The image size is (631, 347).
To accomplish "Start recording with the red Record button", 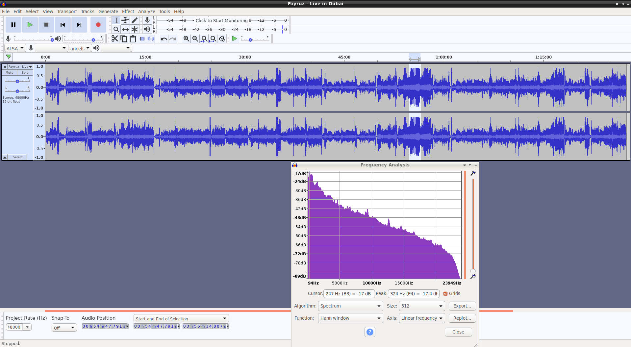I will point(98,25).
